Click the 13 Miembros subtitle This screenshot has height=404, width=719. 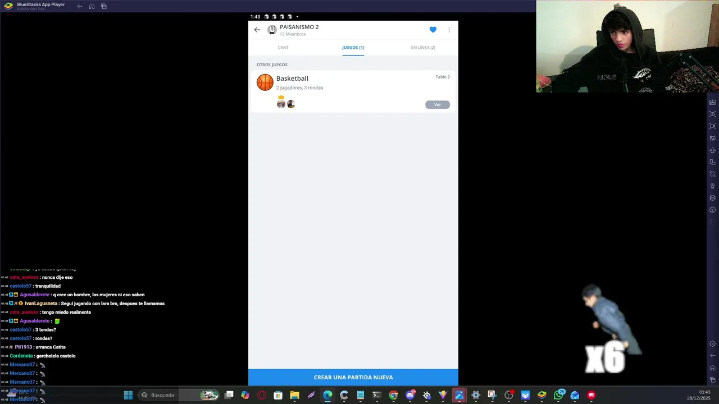tap(293, 34)
